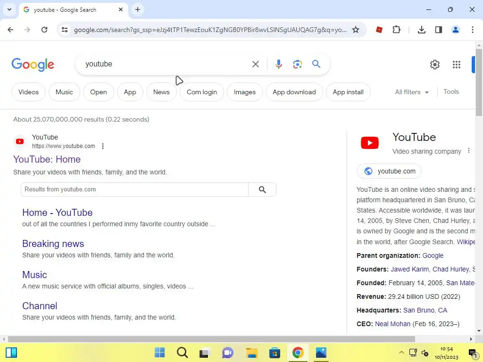483x362 pixels.
Task: Focus the Results from youtube.com field
Action: pos(134,189)
